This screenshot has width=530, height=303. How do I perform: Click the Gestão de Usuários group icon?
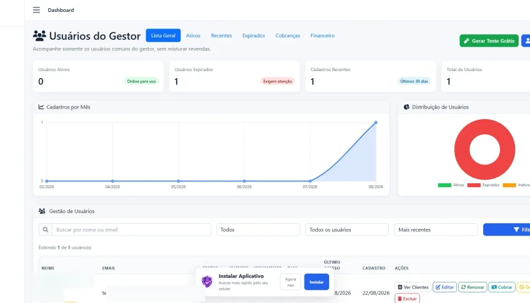42,211
